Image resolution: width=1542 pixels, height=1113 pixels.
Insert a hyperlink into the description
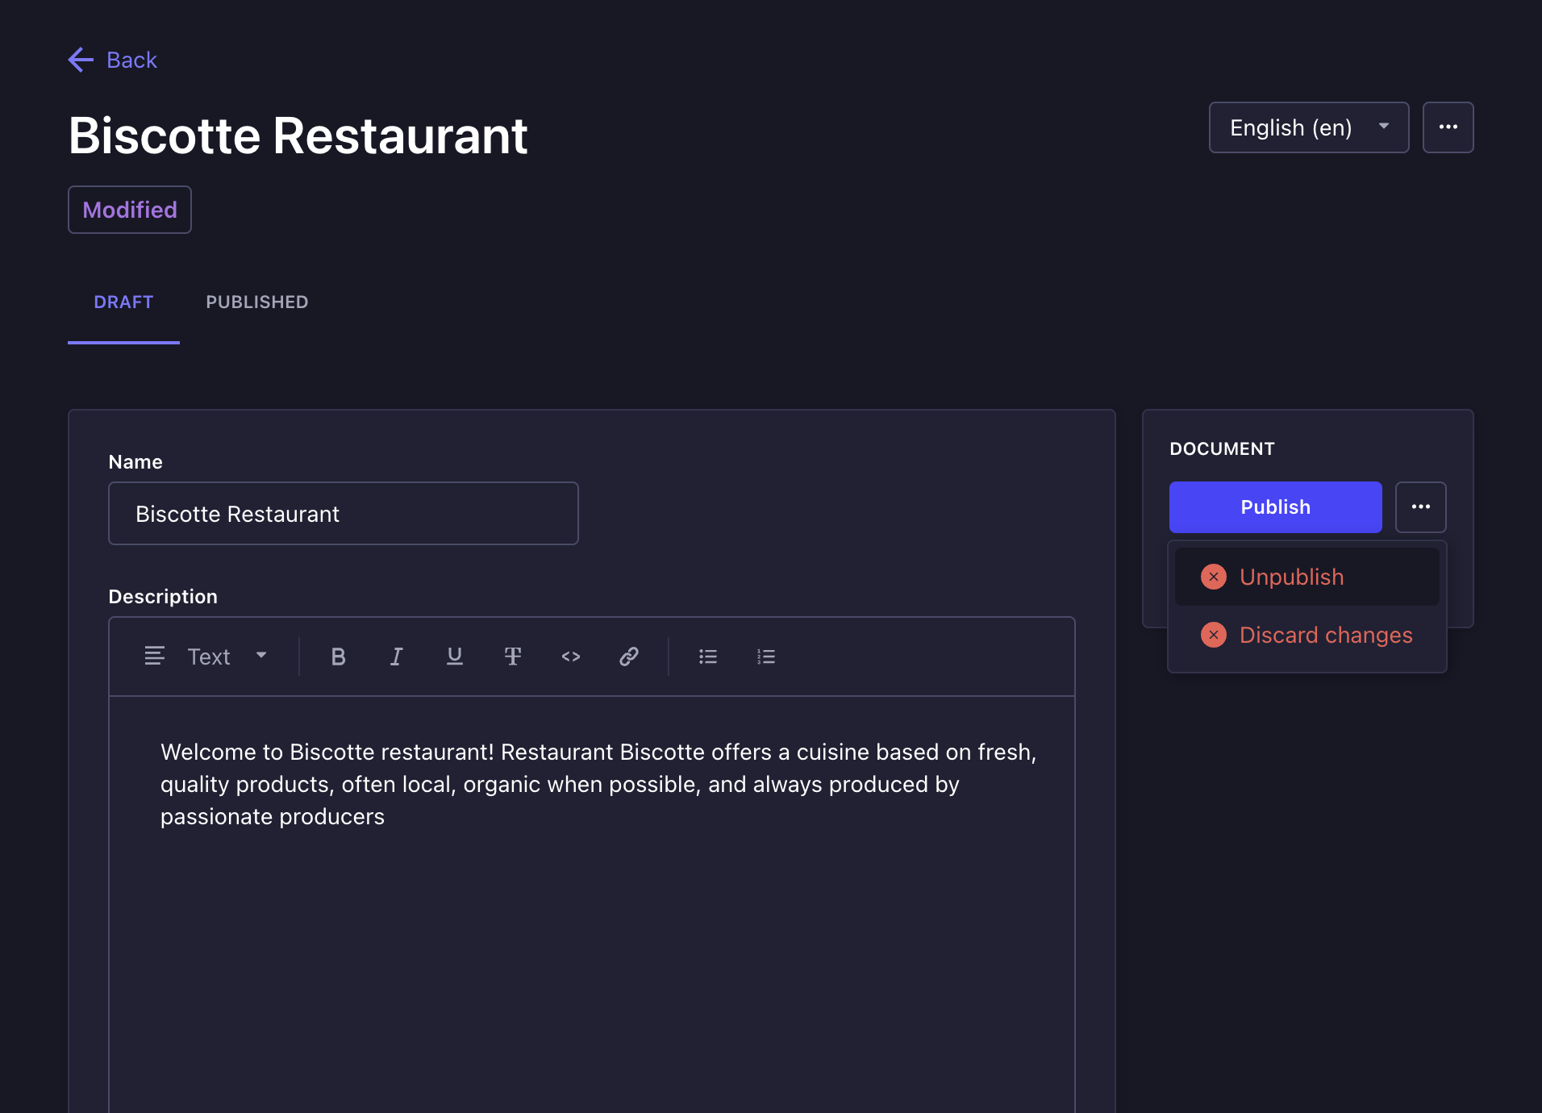[x=629, y=657]
